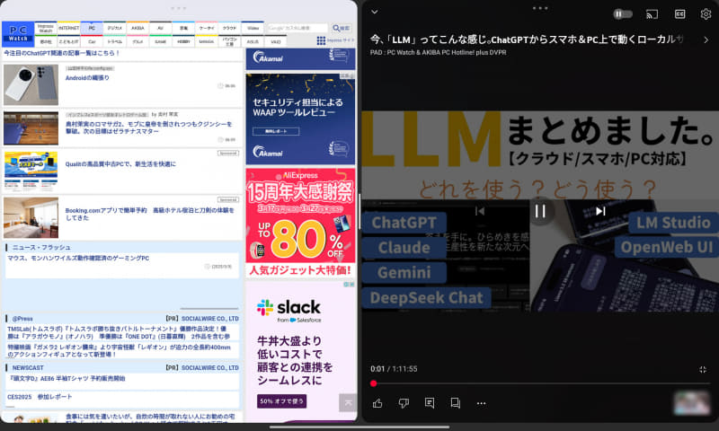Click the WAAP tool review button in Akamai ad
The image size is (719, 431).
click(276, 131)
